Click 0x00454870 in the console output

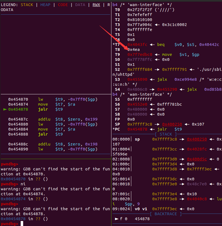pyautogui.click(x=13, y=179)
